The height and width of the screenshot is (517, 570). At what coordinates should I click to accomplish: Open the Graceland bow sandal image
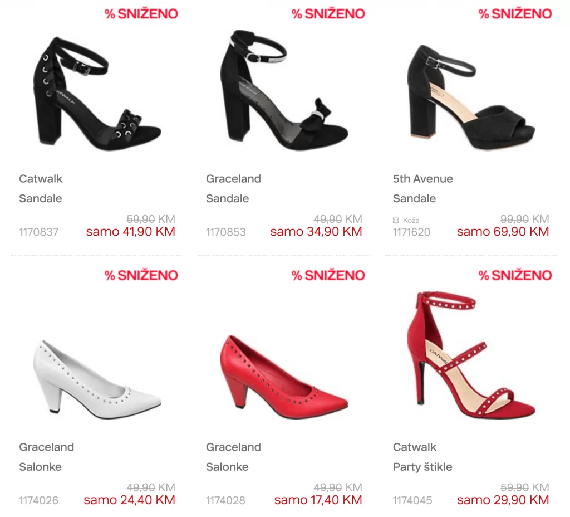284,90
